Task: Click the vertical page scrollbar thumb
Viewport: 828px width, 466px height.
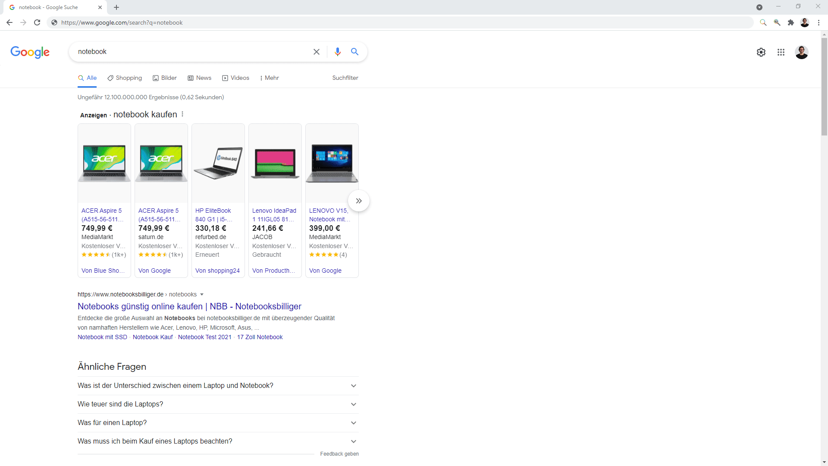Action: click(824, 86)
